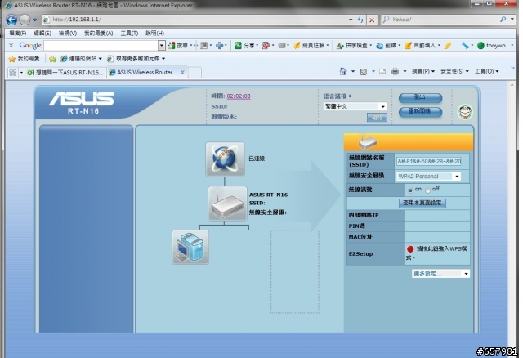Viewport: 523px width, 358px height.
Task: Select the ASUS RT-N16 router icon
Action: tap(227, 204)
